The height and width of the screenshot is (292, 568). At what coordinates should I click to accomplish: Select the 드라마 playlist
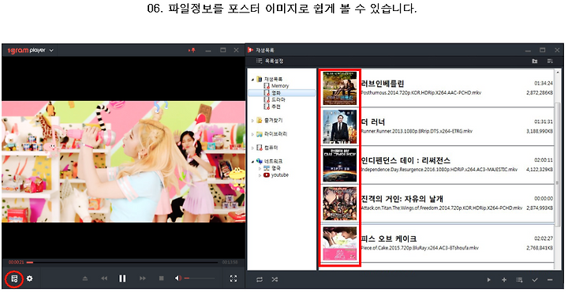point(278,99)
